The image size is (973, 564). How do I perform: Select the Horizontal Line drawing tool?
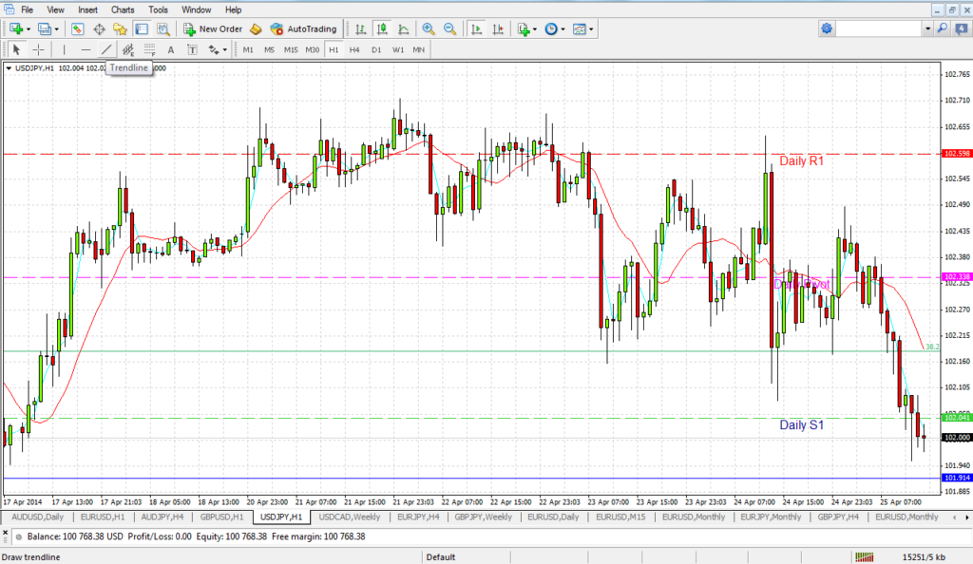pos(86,49)
